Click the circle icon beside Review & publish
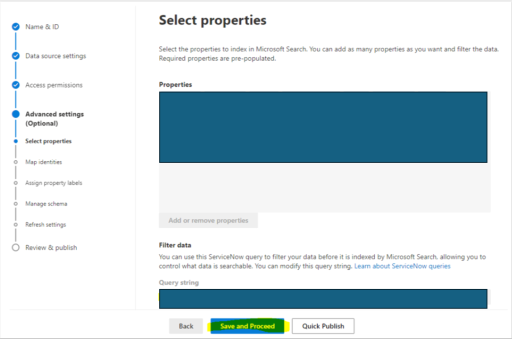 (15, 247)
